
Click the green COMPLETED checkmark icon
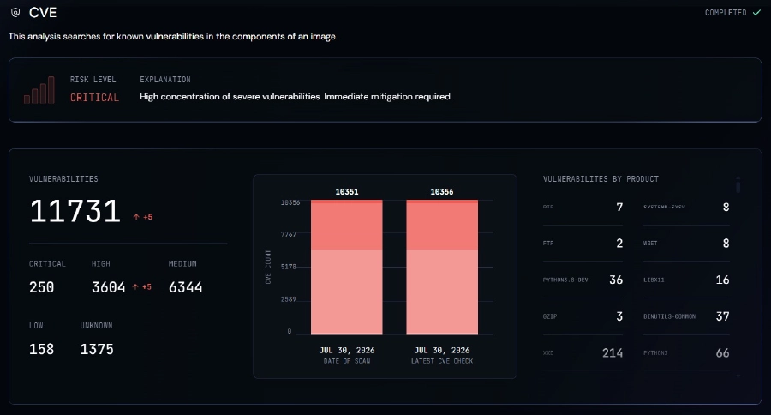pyautogui.click(x=756, y=13)
